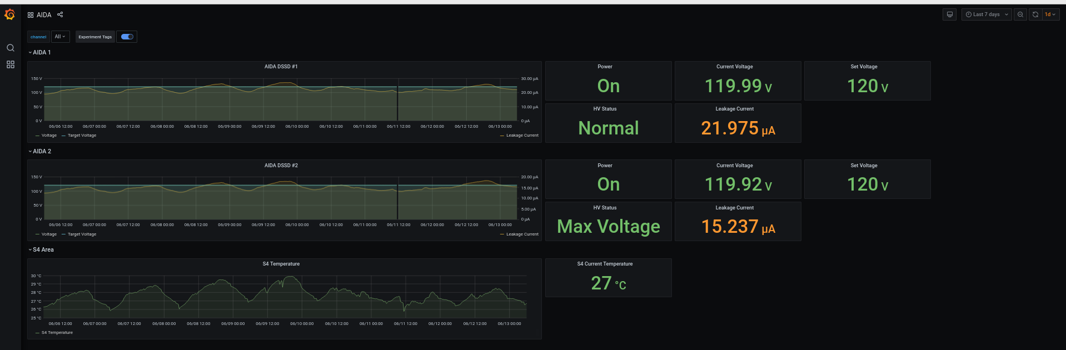Open the AIDA DSSD #1 panel title menu
1066x350 pixels.
coord(281,67)
